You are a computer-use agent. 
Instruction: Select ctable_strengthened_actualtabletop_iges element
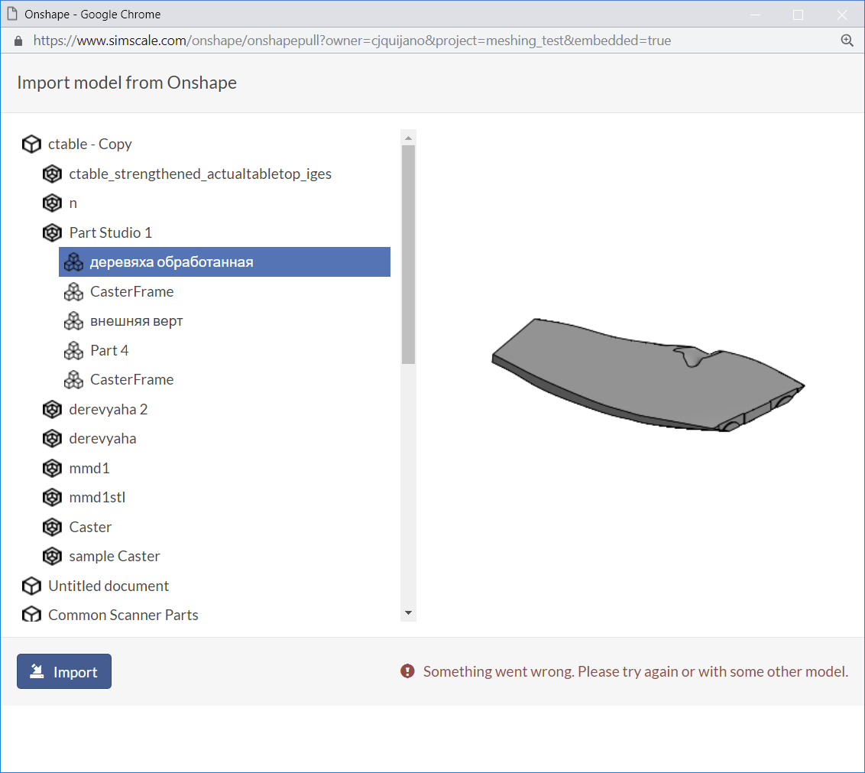[x=200, y=174]
